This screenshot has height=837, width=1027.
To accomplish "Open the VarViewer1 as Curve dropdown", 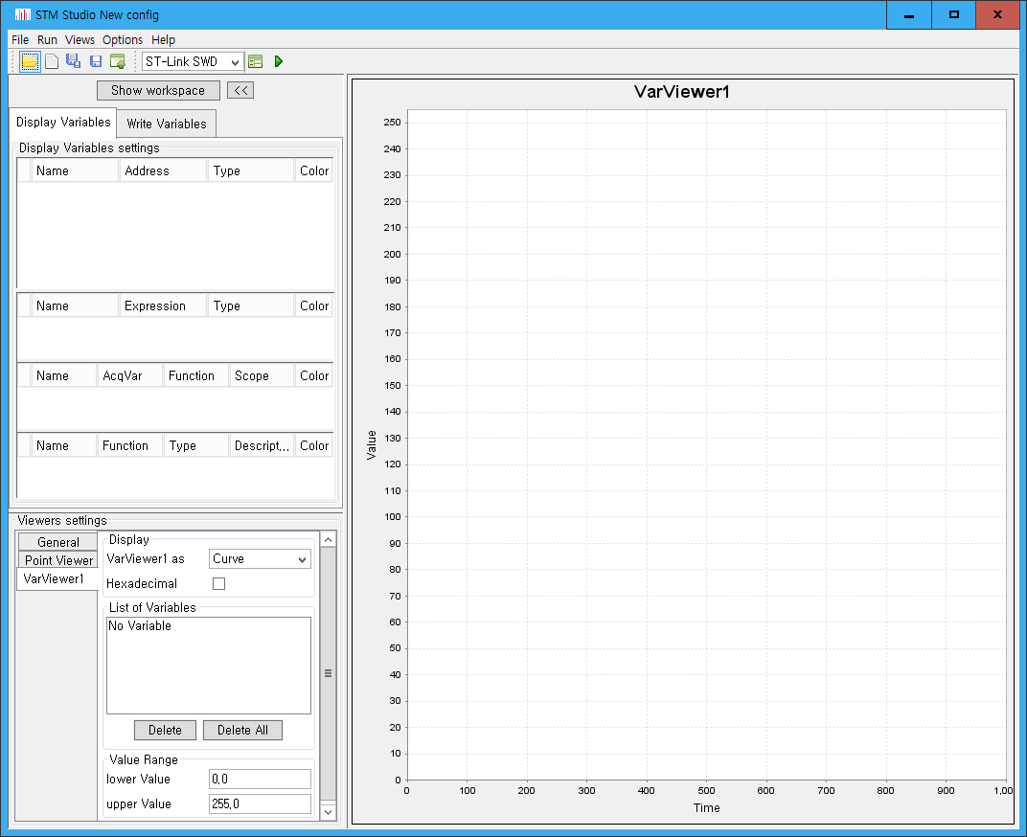I will pyautogui.click(x=260, y=558).
